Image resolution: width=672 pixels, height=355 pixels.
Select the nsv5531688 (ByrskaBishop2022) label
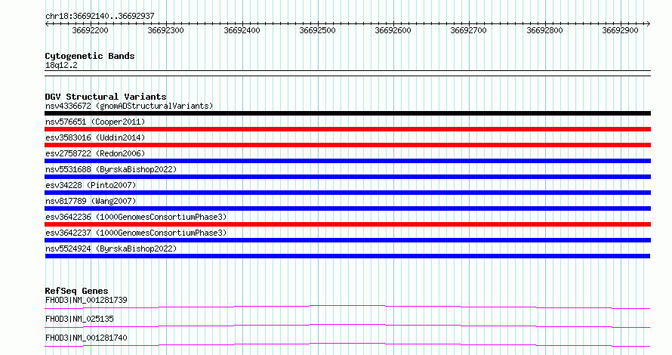point(111,169)
